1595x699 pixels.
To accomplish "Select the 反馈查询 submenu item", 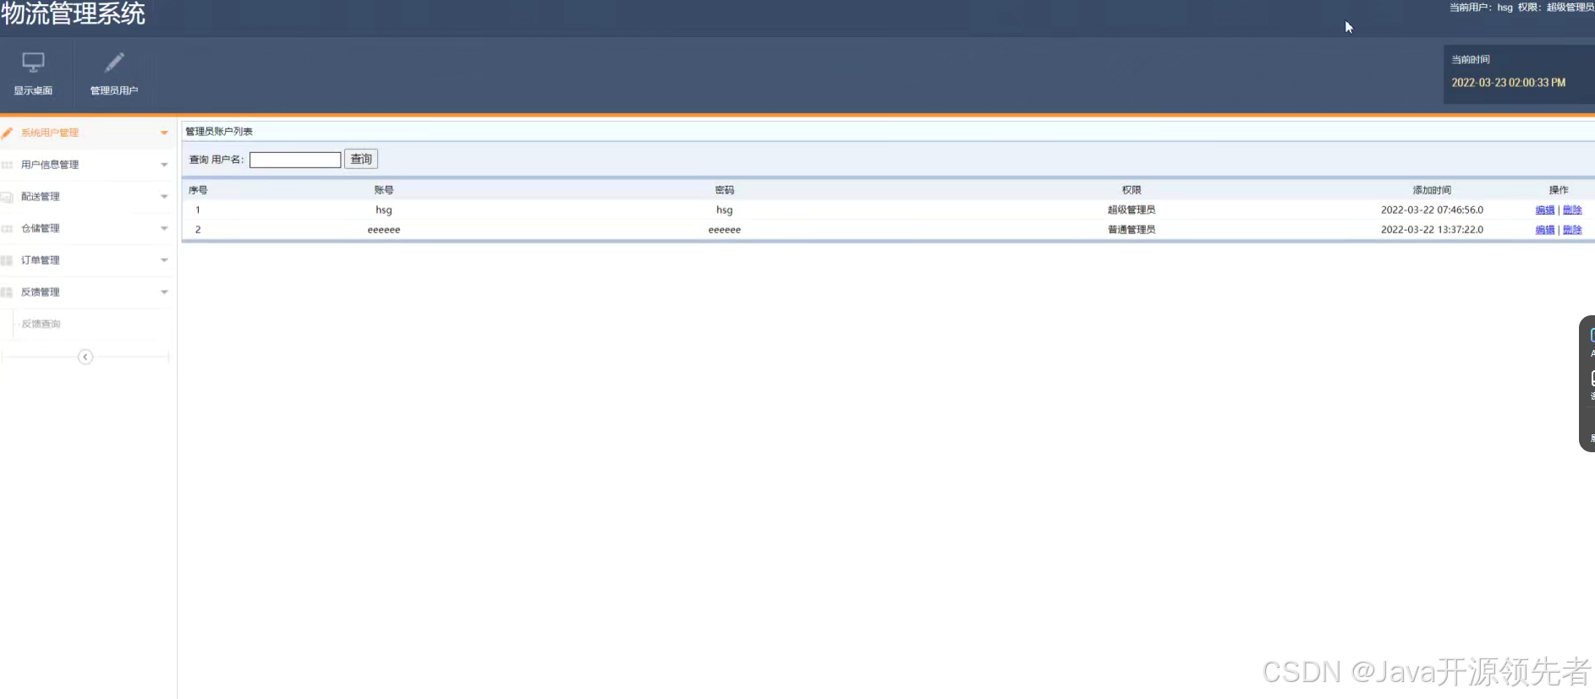I will coord(41,324).
